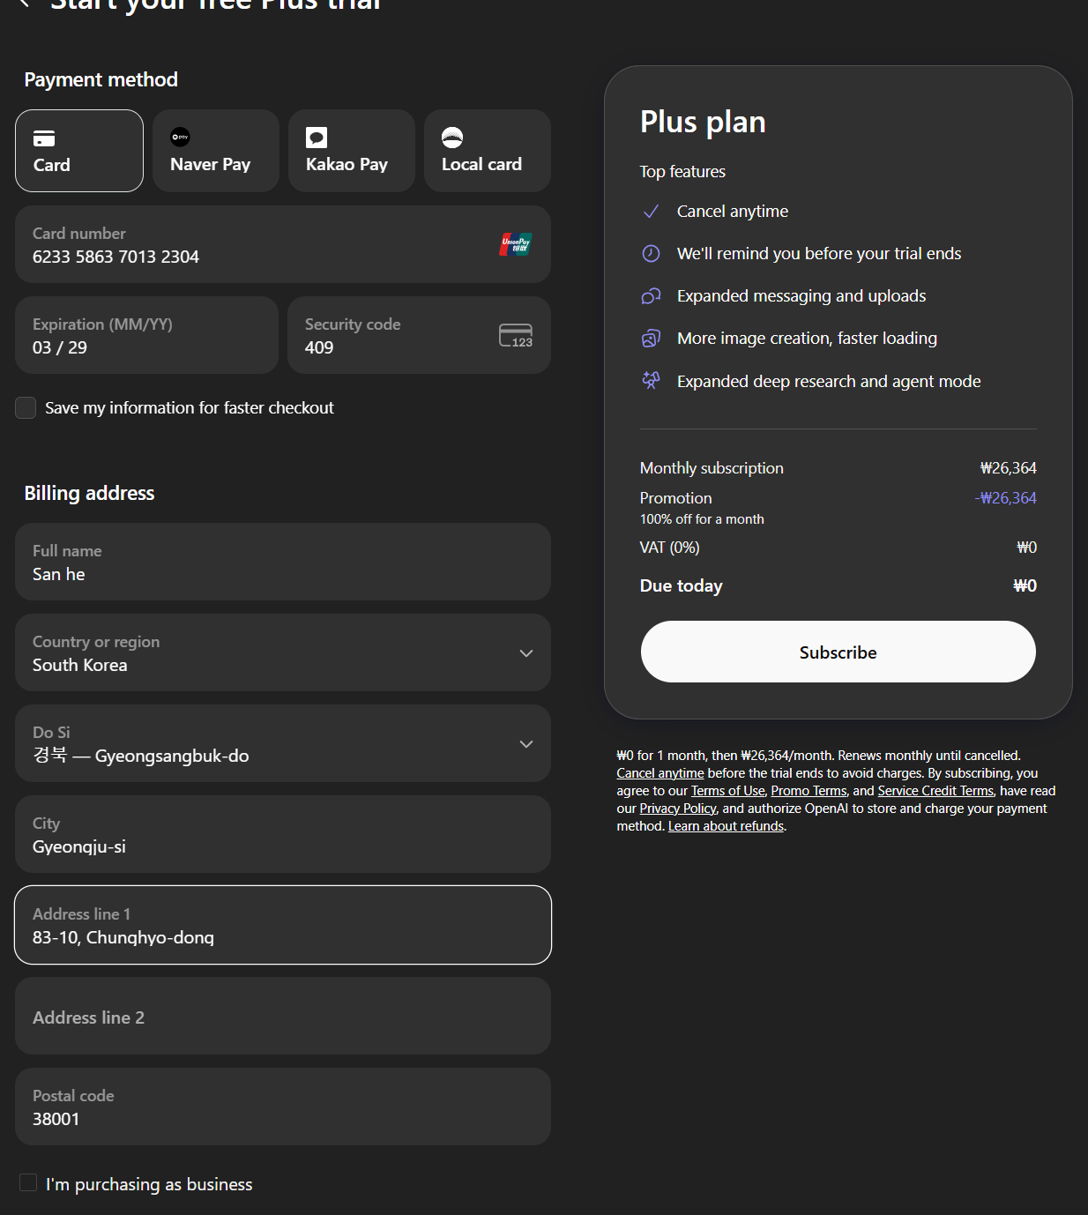Click the back arrow beside the page title
The height and width of the screenshot is (1215, 1088).
pyautogui.click(x=25, y=4)
